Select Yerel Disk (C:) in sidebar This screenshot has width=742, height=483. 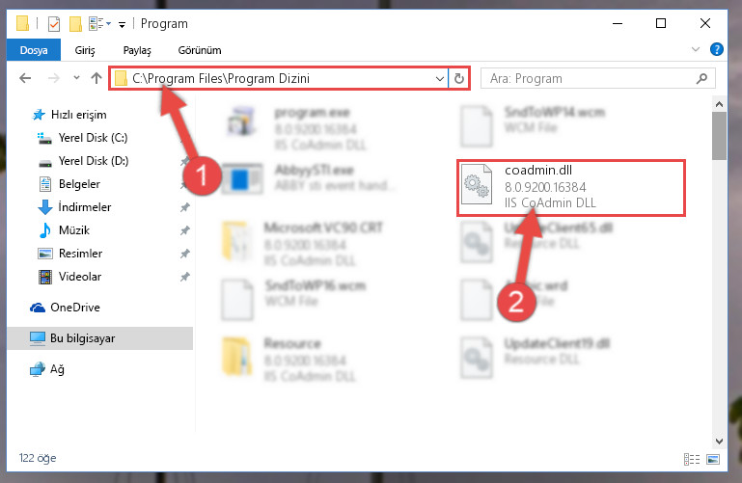tap(82, 138)
